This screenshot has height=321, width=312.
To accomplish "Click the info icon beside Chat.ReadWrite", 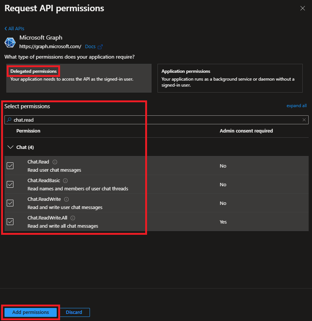I will point(66,199).
